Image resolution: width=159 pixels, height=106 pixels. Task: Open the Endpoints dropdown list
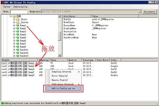coord(139,12)
